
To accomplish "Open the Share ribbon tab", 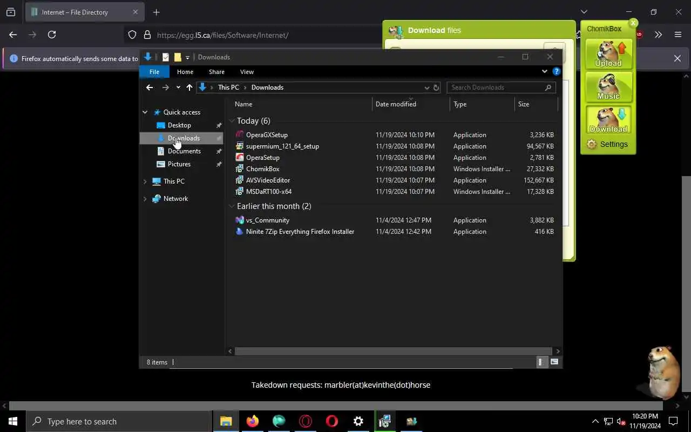I will tap(216, 72).
